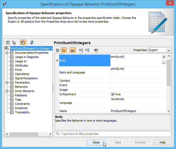Select categorized view icon in properties toolbar
This screenshot has height=149, width=176.
tap(58, 50)
